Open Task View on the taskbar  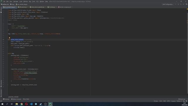(x=12, y=104)
